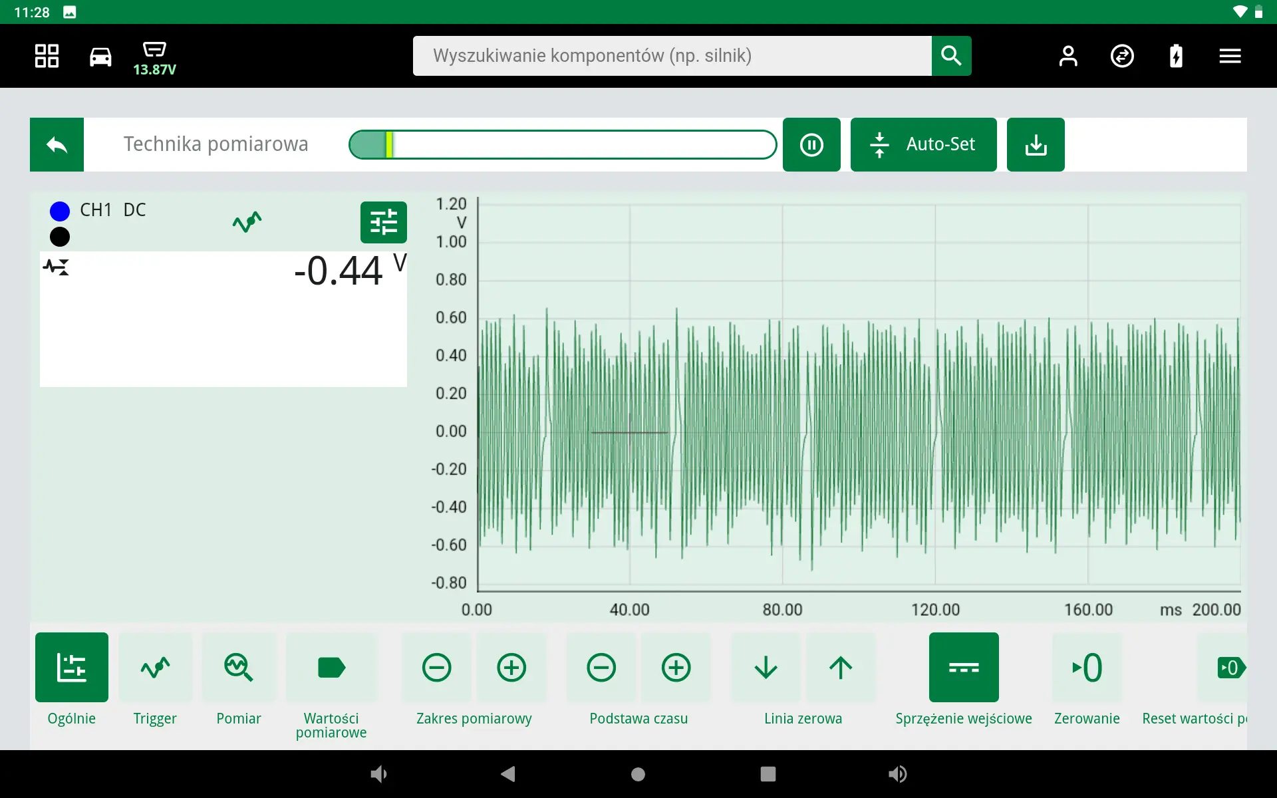This screenshot has height=798, width=1277.
Task: Tap the 13.87V battery voltage indicator
Action: [154, 59]
